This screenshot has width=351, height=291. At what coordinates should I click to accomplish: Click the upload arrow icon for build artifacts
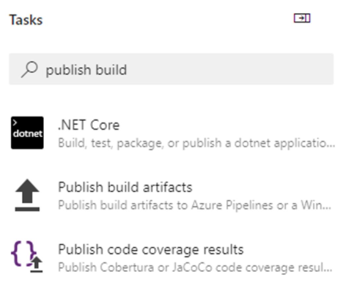pyautogui.click(x=27, y=195)
